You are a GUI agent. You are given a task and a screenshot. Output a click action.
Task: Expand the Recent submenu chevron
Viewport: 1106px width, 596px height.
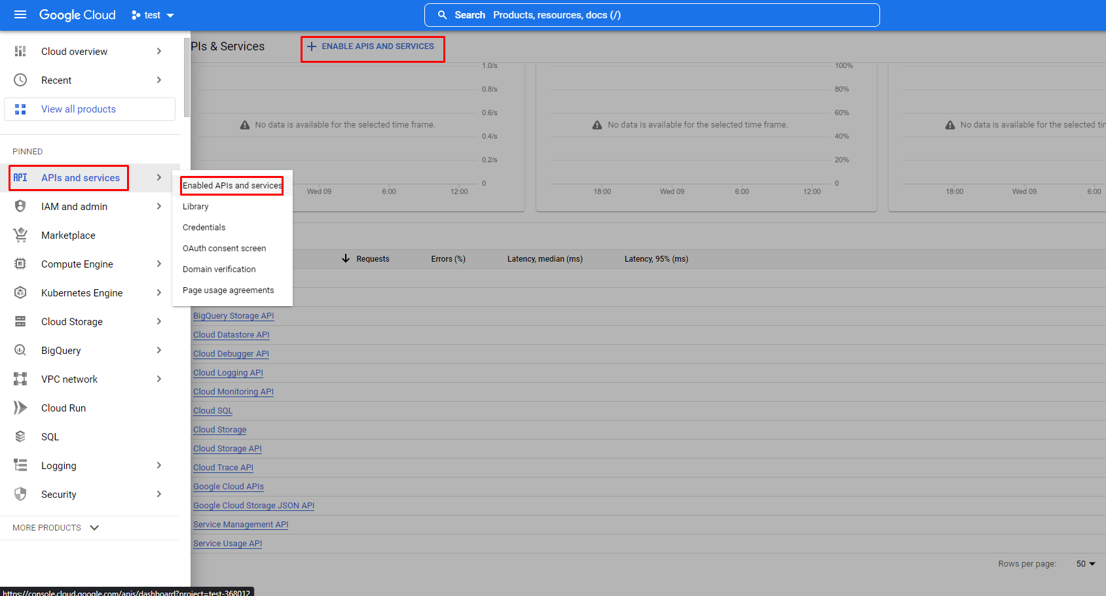(x=159, y=80)
